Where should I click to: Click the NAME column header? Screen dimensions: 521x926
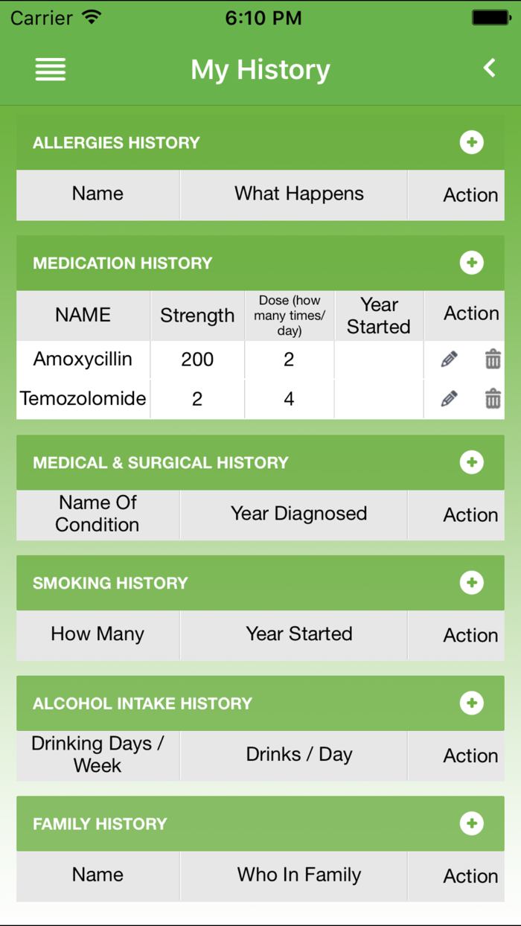click(x=83, y=316)
